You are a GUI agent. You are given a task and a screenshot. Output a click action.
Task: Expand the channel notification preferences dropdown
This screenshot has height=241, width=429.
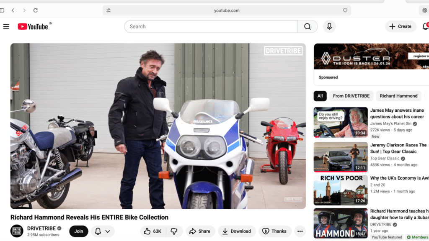[103, 231]
